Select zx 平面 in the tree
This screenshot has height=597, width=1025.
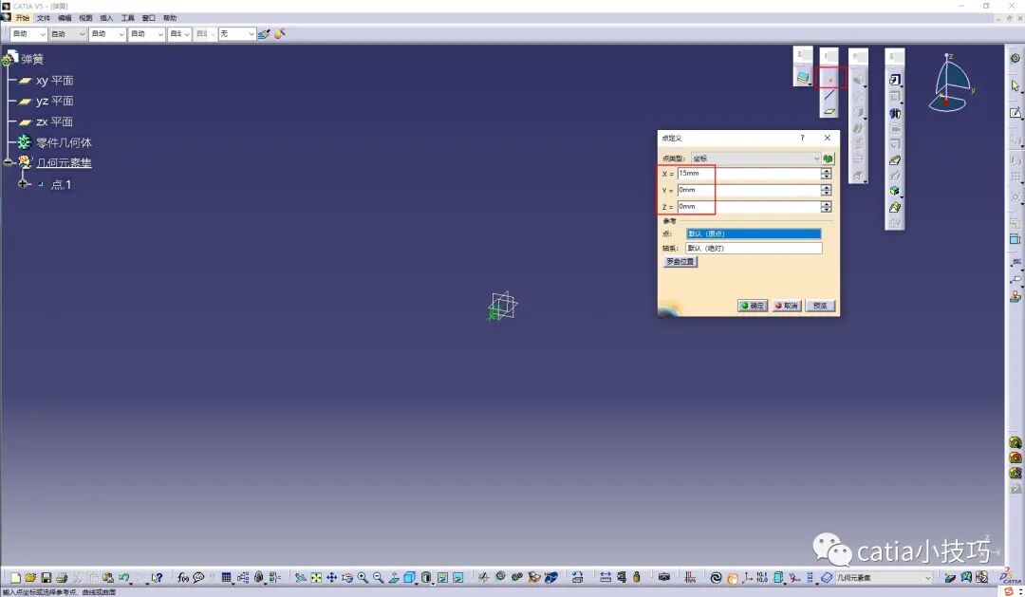(x=54, y=121)
